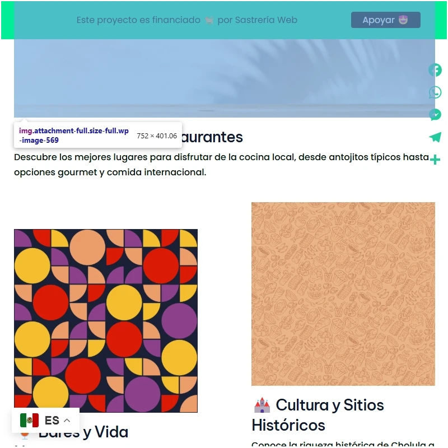The height and width of the screenshot is (448, 448).
Task: Expand more sharing options with plus icon
Action: click(435, 160)
